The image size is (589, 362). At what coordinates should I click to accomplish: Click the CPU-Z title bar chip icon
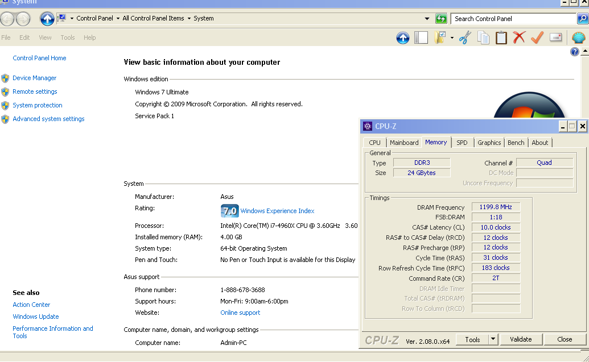pyautogui.click(x=368, y=126)
